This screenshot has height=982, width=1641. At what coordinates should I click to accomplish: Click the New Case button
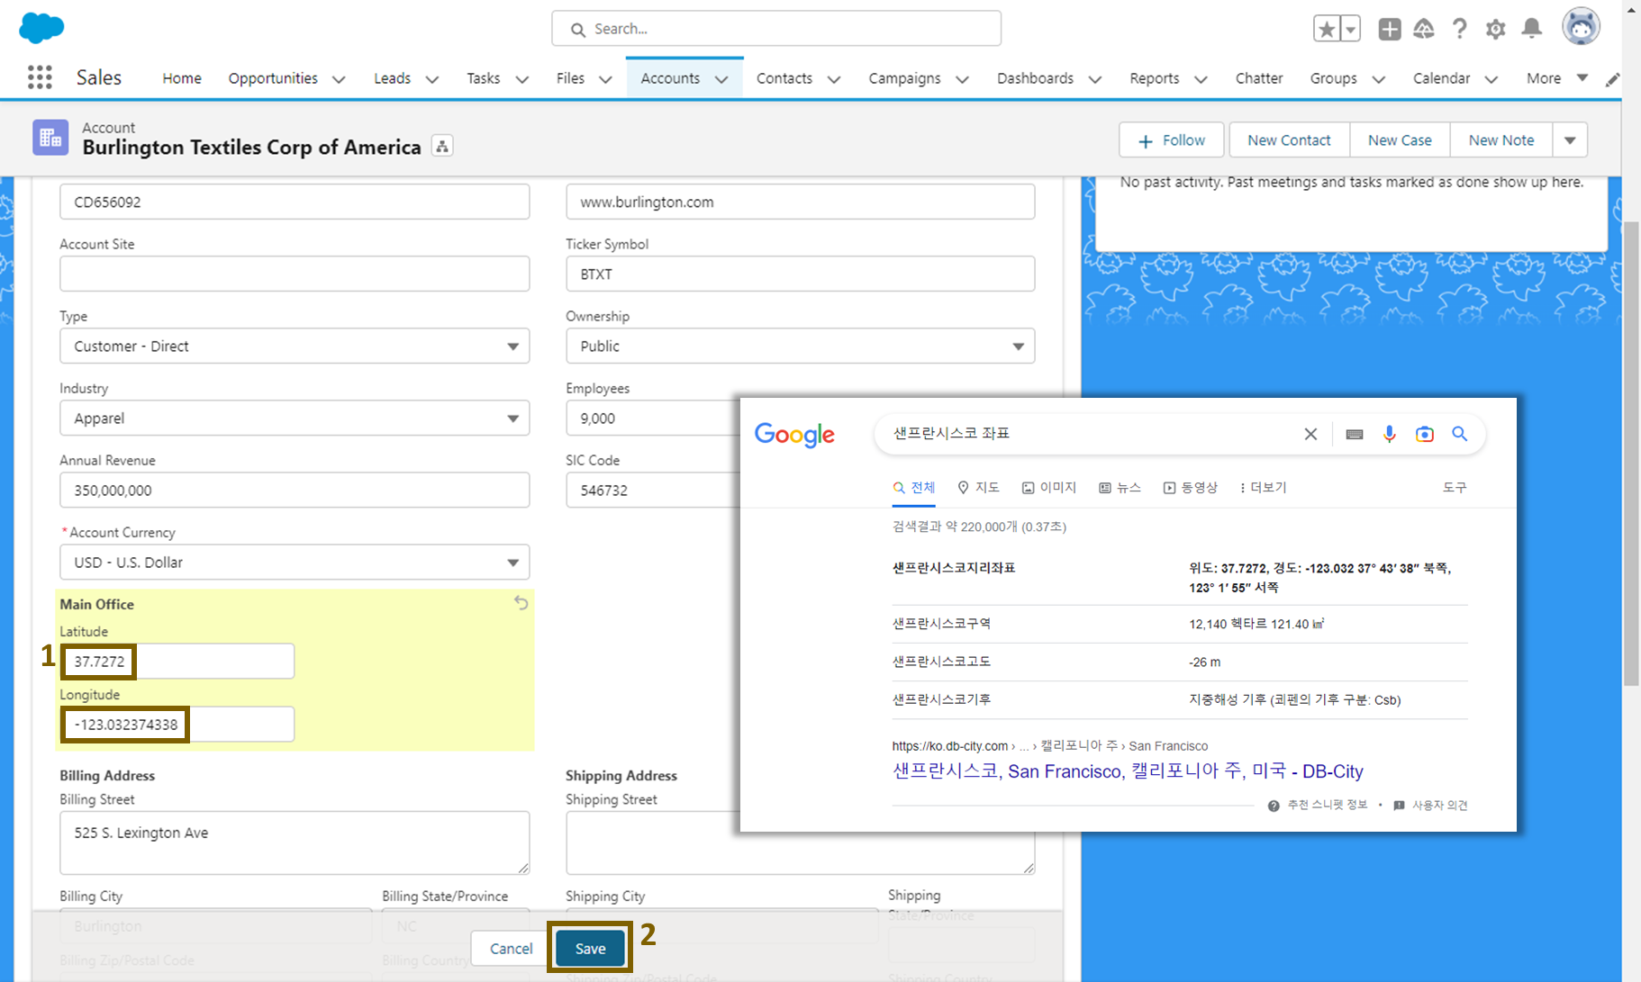1400,140
